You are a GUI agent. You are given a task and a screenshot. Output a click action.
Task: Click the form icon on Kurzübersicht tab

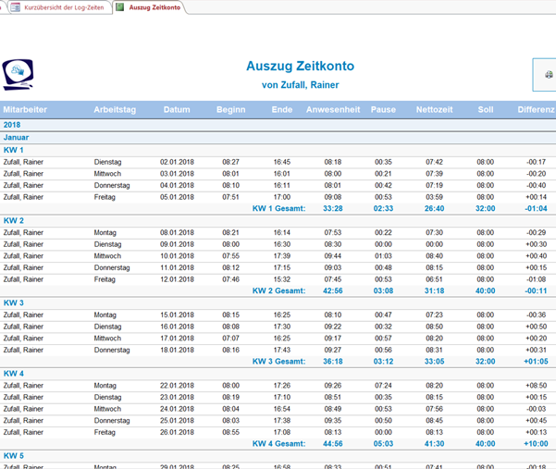[x=15, y=7]
